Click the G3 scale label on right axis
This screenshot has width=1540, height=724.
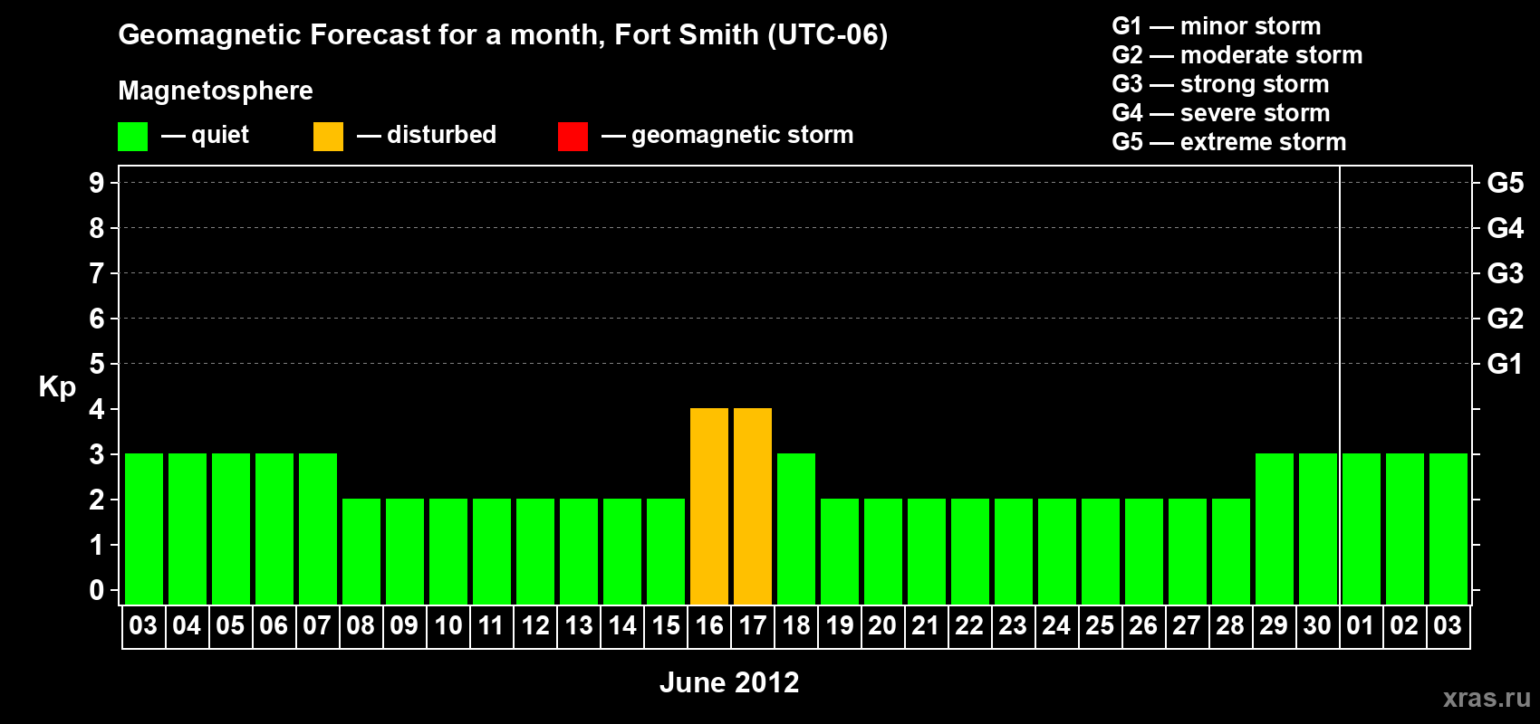[1506, 273]
